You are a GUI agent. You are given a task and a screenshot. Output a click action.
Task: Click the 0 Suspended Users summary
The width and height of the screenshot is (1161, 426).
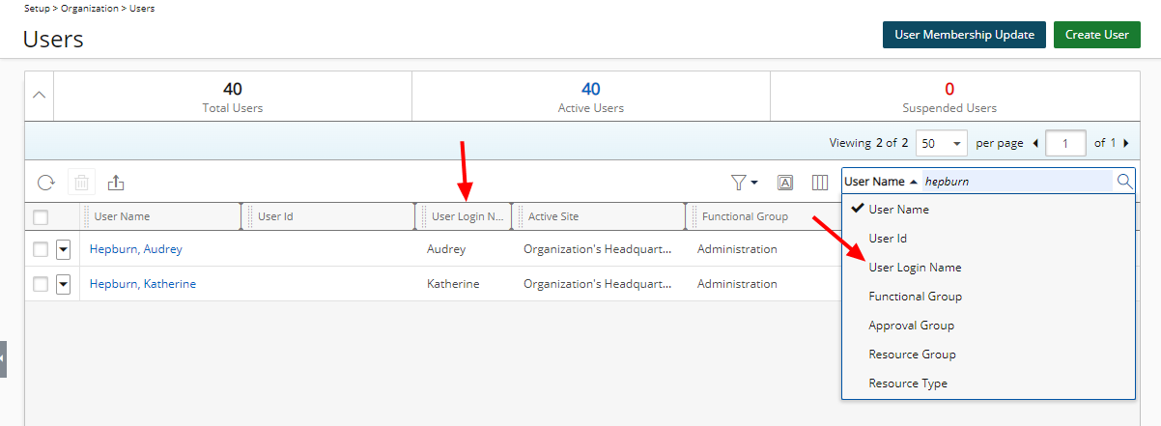pyautogui.click(x=949, y=97)
